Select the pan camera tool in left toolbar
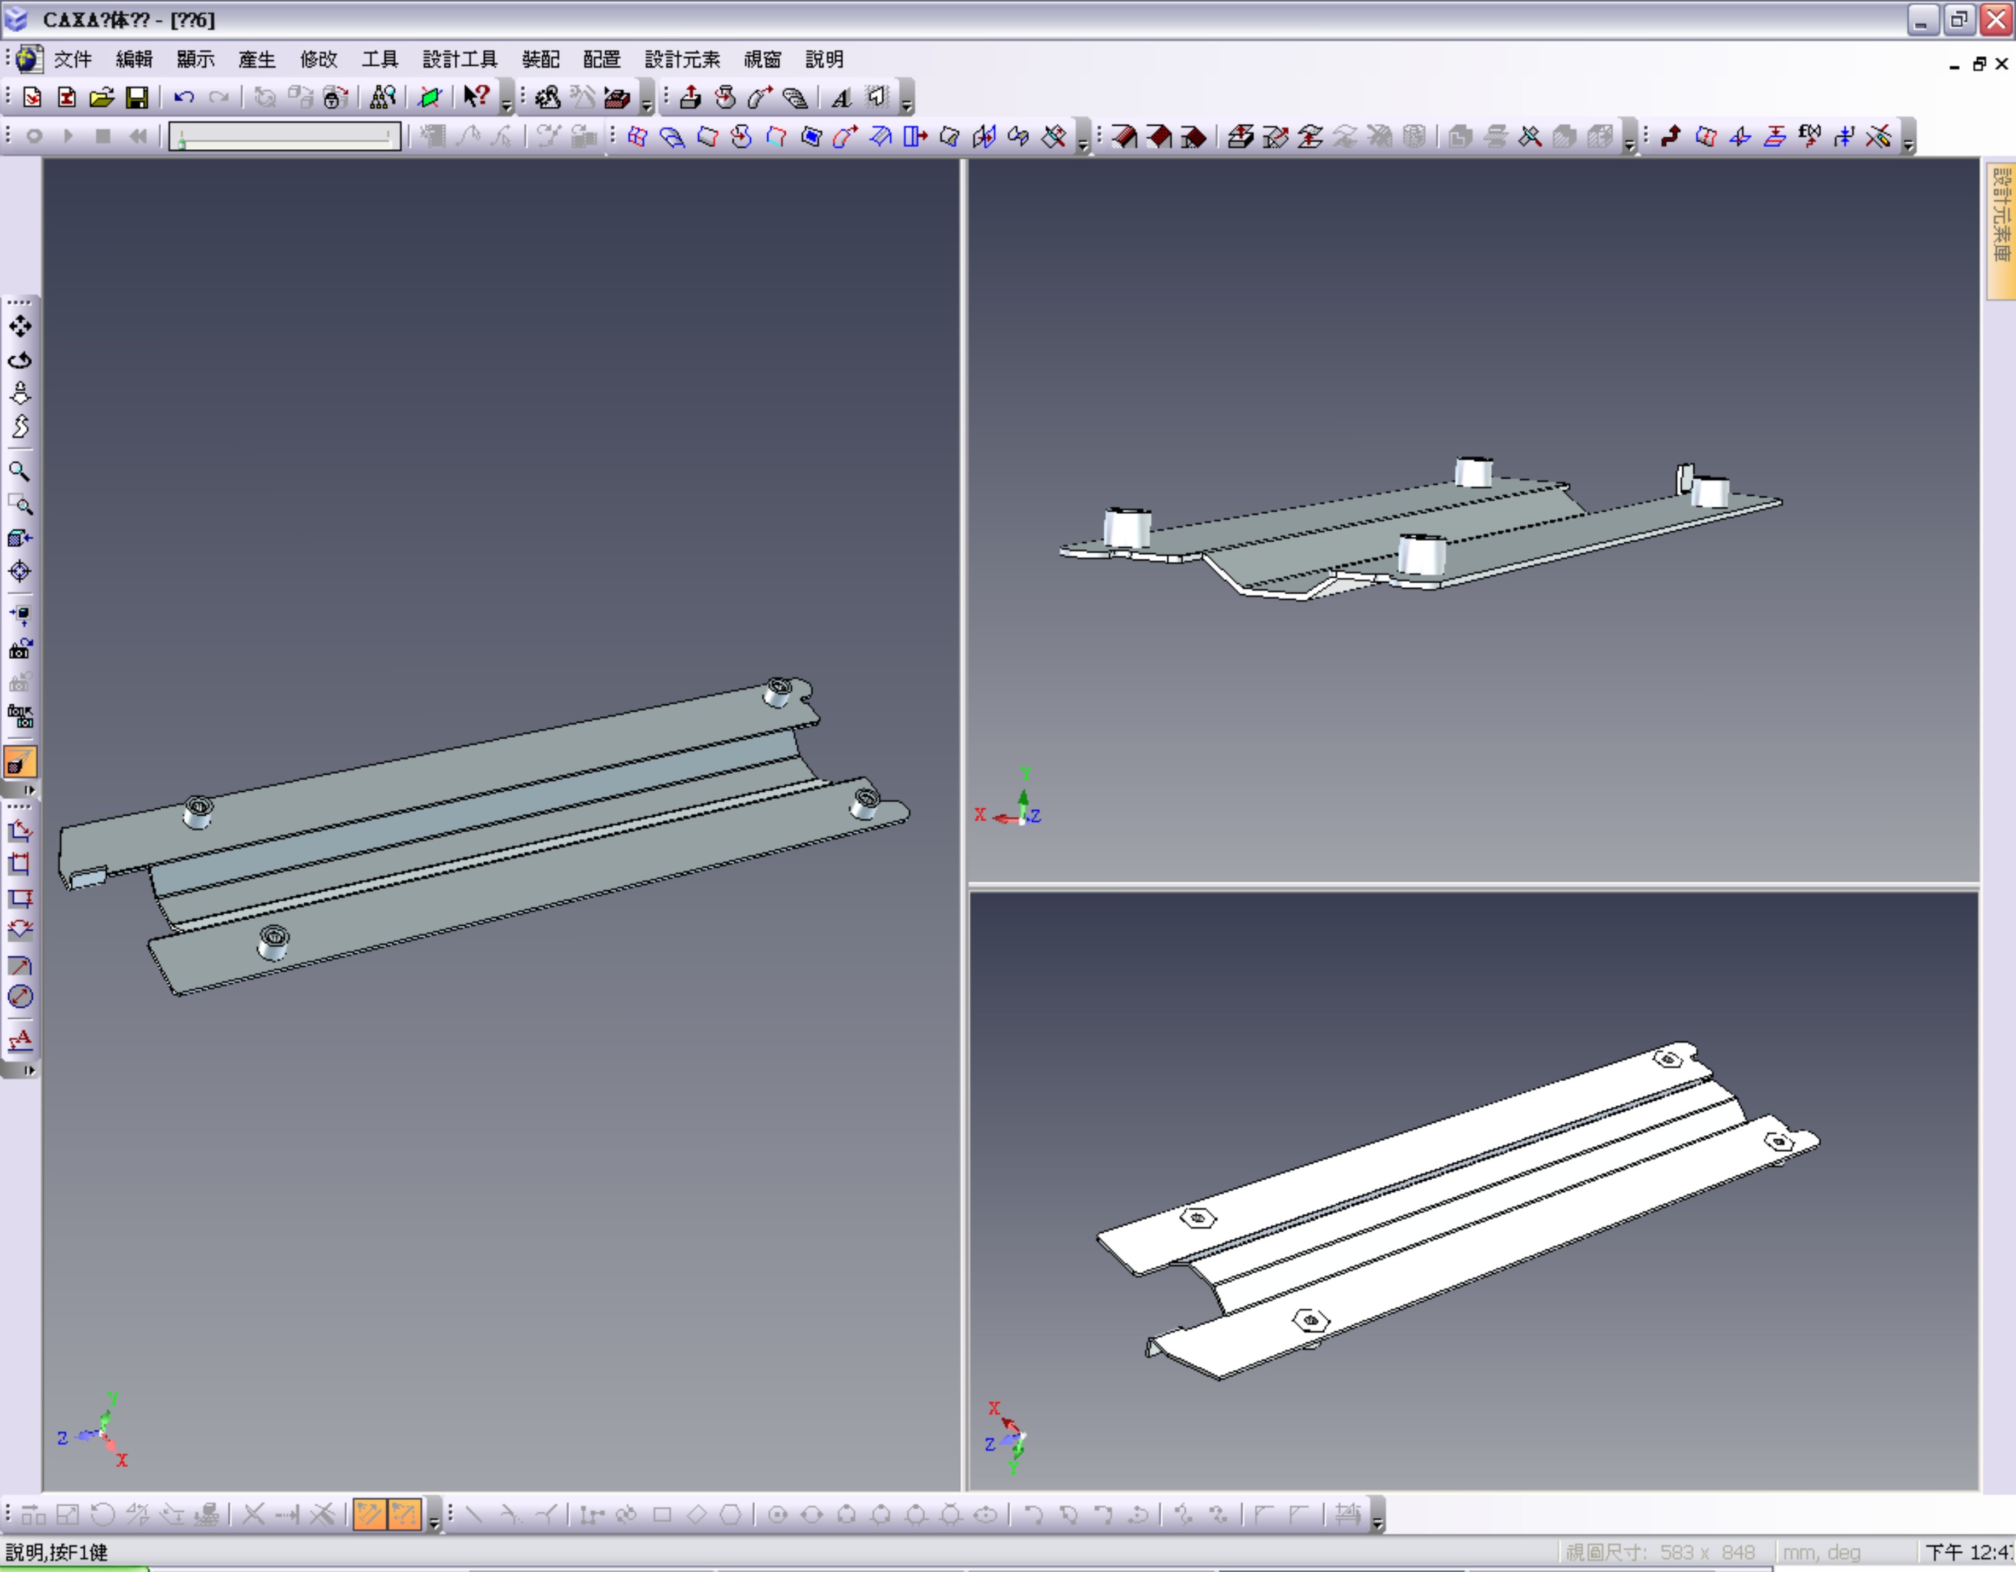This screenshot has height=1572, width=2016. [x=20, y=326]
